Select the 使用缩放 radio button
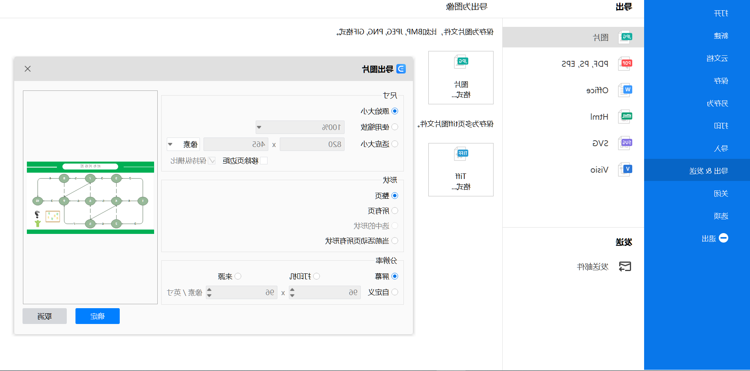The image size is (750, 371). (395, 127)
